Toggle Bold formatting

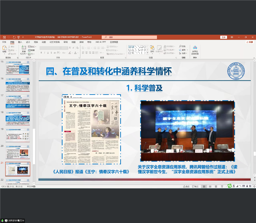pos(41,53)
